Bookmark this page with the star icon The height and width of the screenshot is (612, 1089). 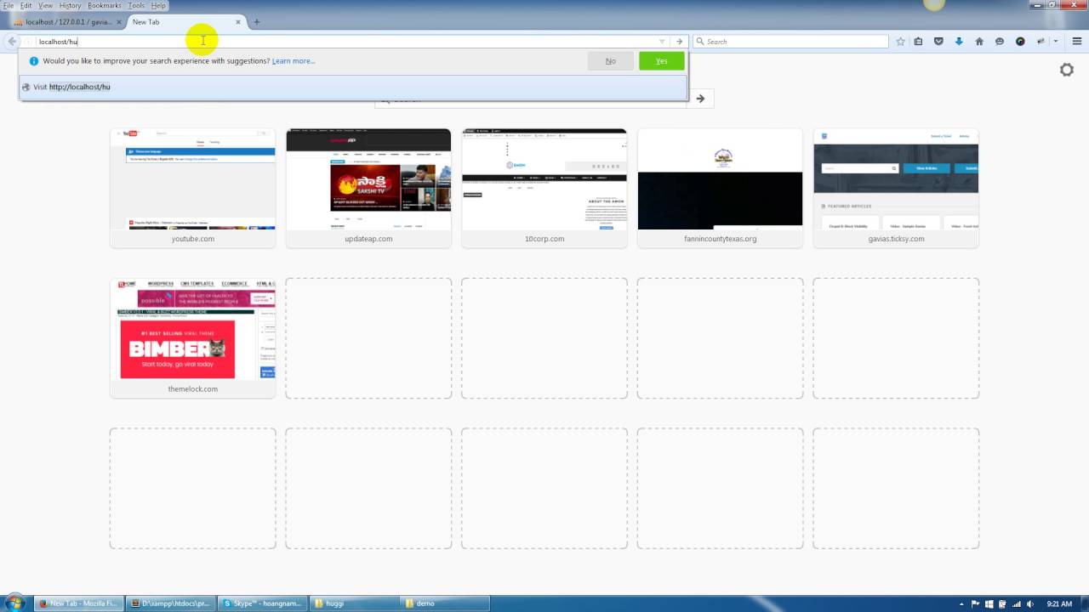(900, 42)
